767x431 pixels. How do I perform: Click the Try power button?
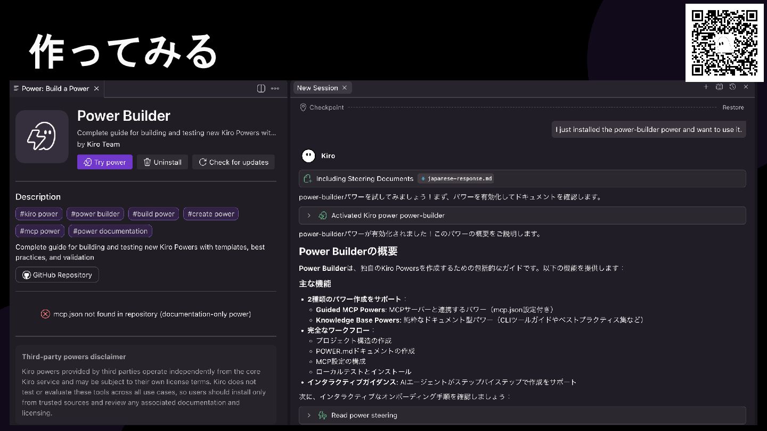click(105, 162)
